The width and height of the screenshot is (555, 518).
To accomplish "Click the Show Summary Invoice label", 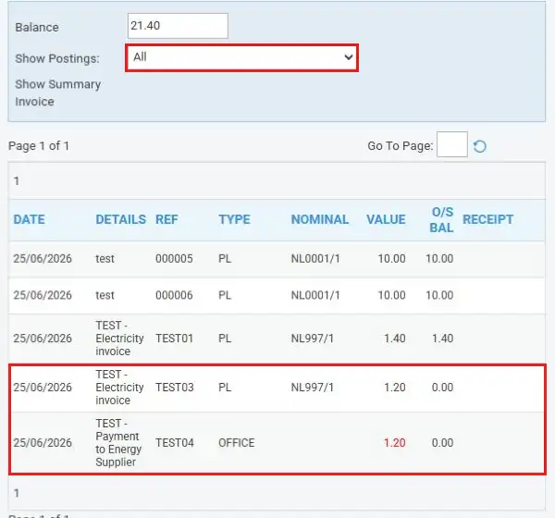I will [x=57, y=92].
